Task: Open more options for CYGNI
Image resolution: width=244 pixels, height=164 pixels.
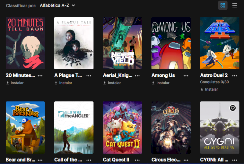Action: (x=234, y=160)
